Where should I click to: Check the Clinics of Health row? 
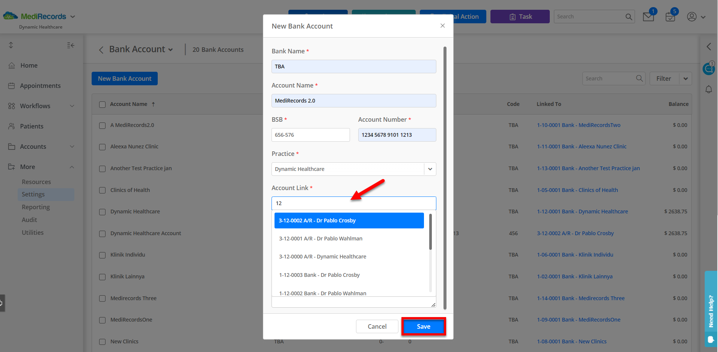[102, 190]
